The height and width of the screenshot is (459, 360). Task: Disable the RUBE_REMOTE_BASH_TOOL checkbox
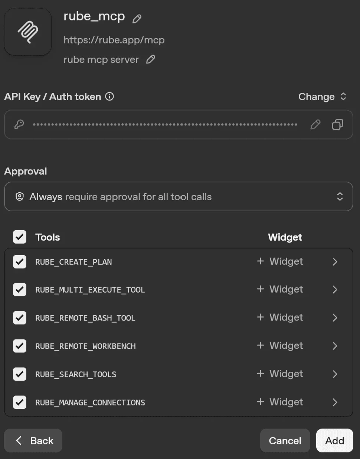click(20, 318)
